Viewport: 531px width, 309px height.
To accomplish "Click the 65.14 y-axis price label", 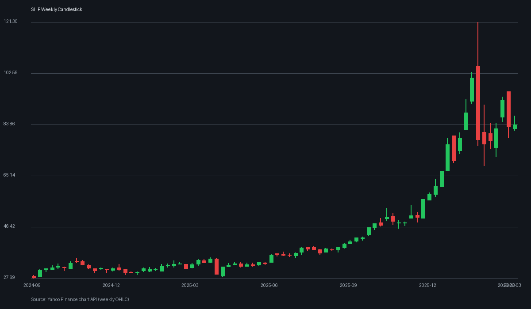I will [9, 175].
